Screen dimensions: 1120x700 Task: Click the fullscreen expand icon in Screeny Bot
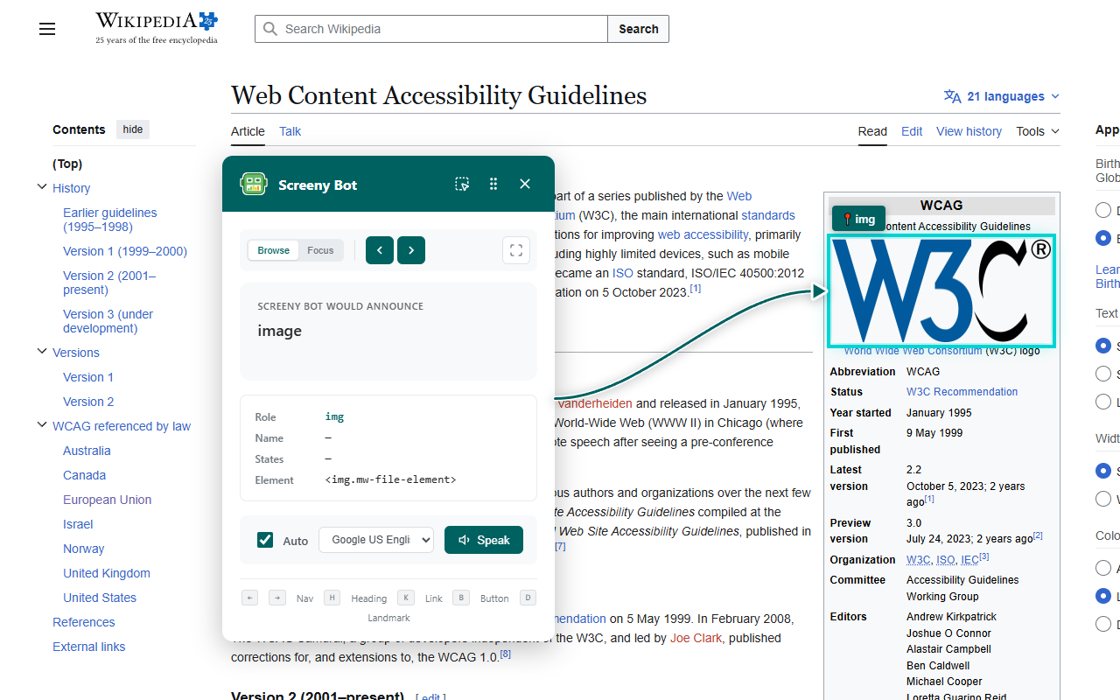point(516,250)
